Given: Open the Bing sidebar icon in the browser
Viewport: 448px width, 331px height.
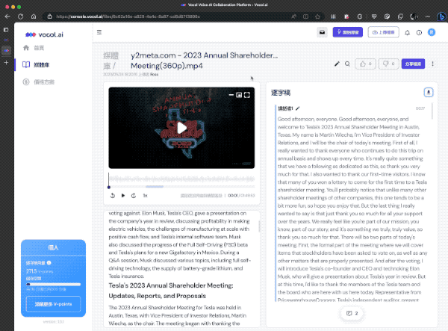Looking at the screenshot, I should click(x=441, y=16).
